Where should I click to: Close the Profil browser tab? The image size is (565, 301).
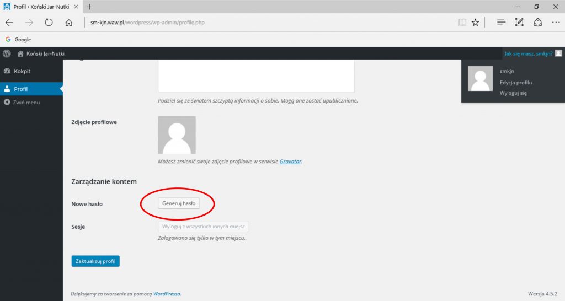coord(76,7)
